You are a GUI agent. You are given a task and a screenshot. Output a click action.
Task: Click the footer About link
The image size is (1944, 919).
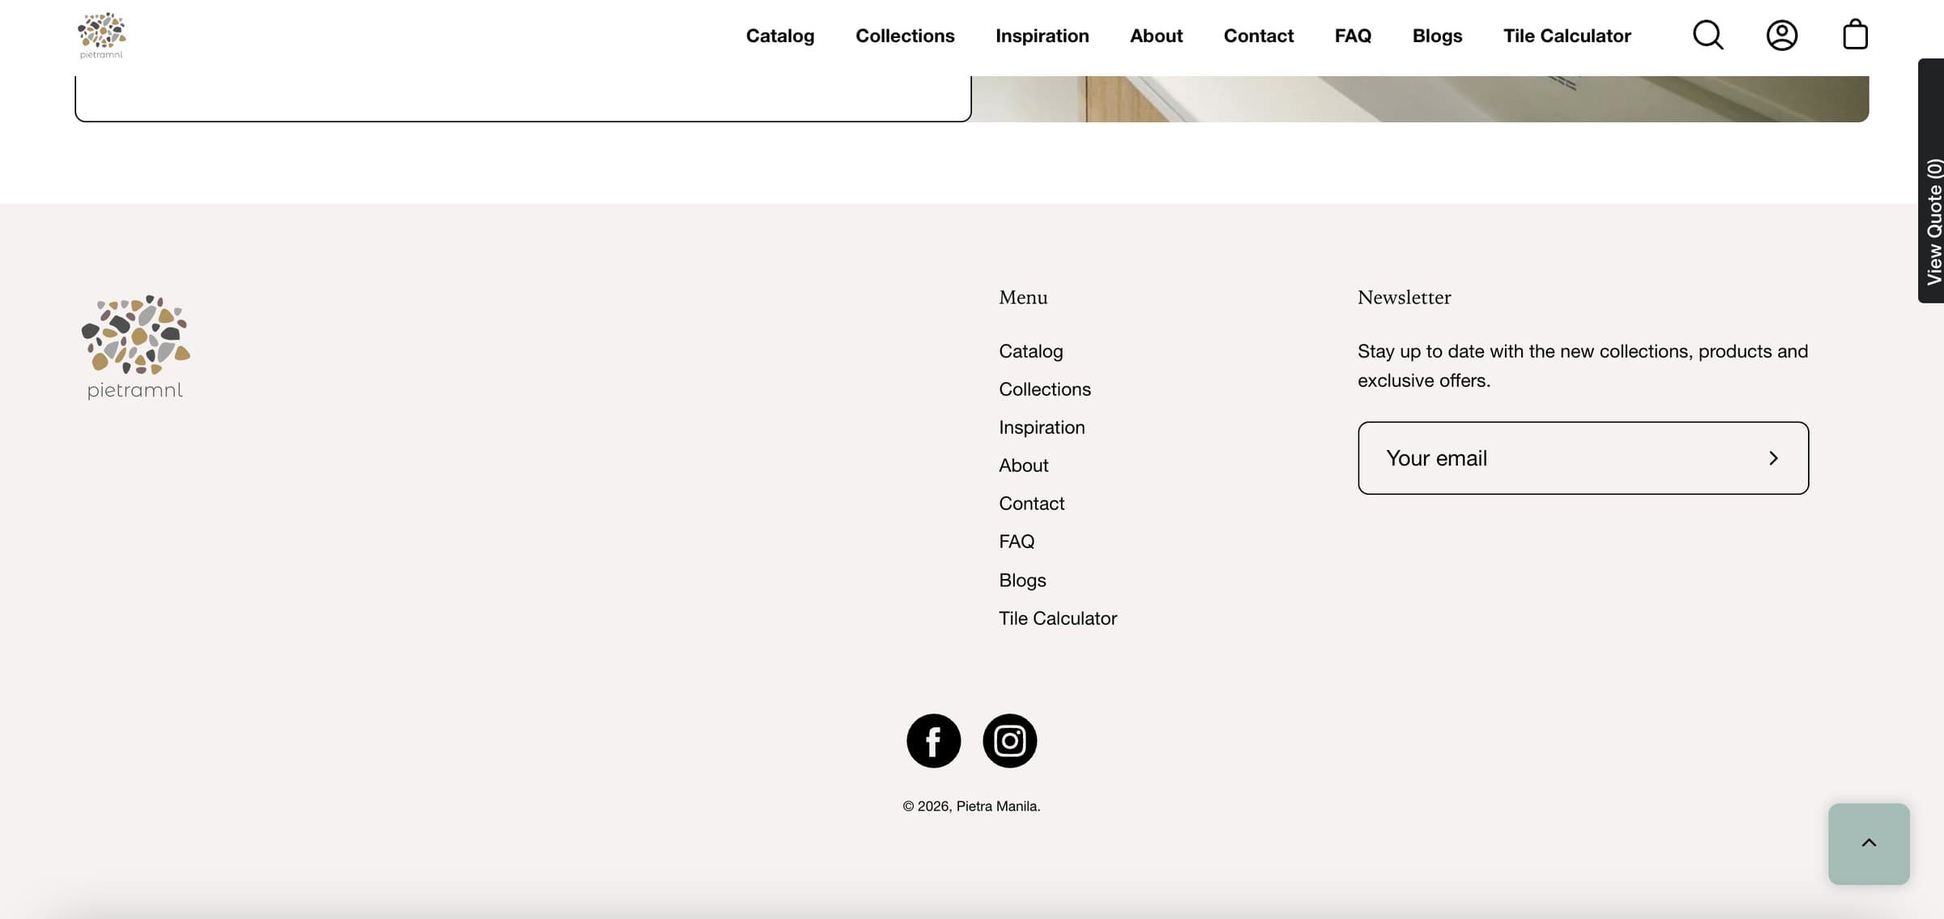(1023, 466)
